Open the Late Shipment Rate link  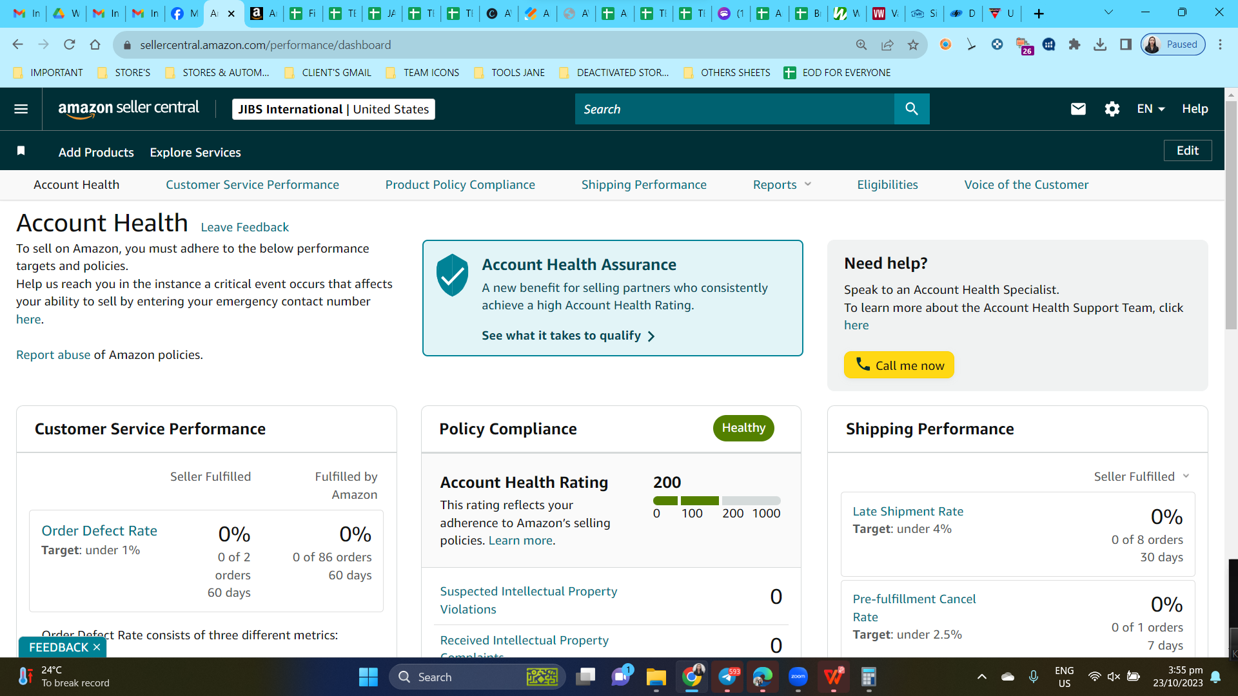(x=908, y=511)
